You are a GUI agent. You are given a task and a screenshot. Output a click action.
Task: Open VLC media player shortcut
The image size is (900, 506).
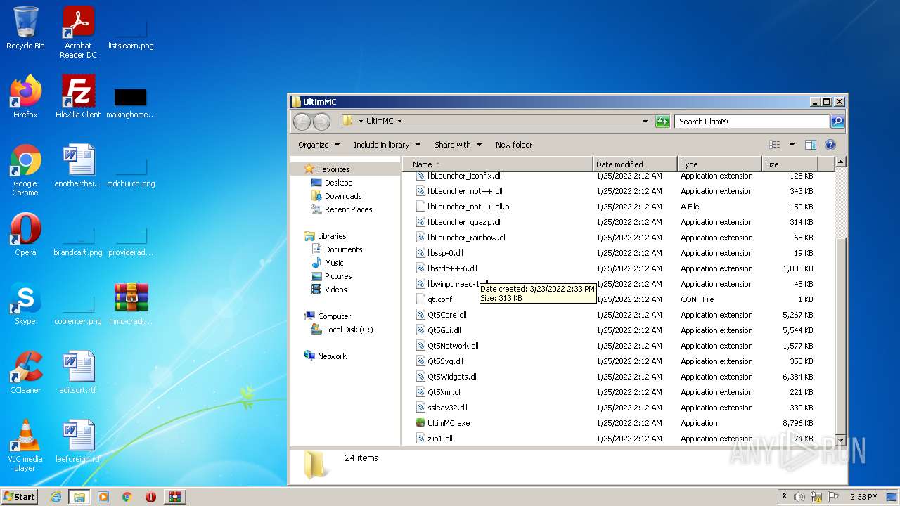click(x=25, y=446)
